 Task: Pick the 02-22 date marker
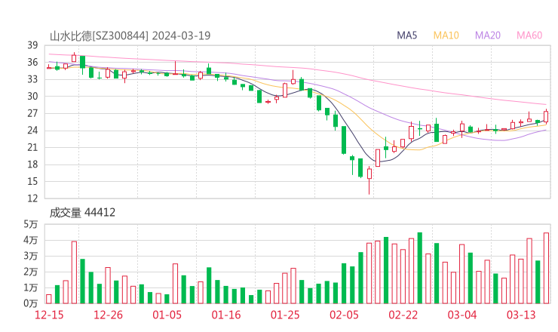pos(403,315)
